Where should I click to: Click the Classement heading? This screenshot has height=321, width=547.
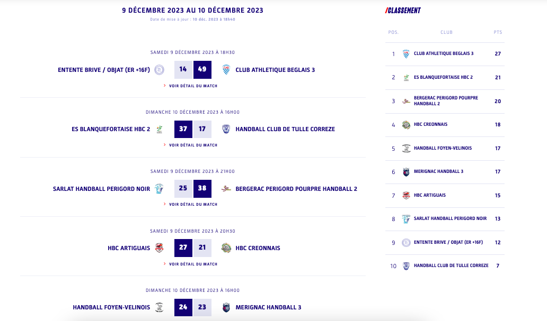click(x=403, y=11)
